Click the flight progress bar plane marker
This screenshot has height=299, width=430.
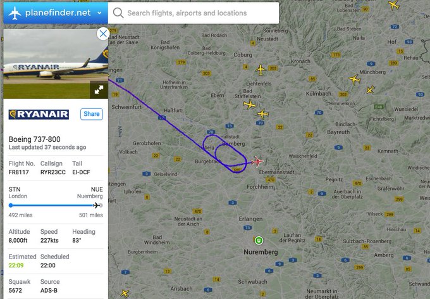click(96, 205)
